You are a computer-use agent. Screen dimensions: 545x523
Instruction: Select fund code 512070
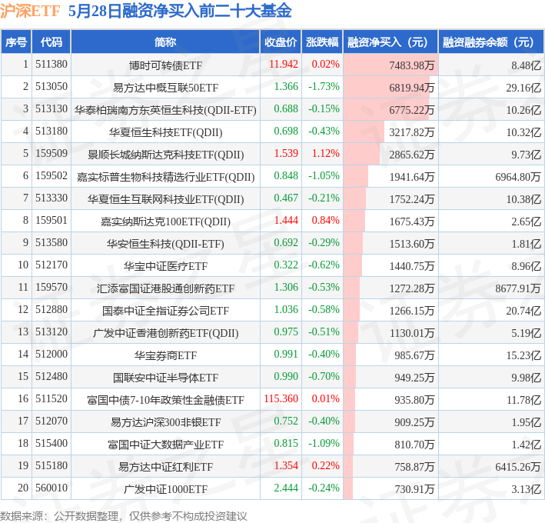pyautogui.click(x=52, y=421)
